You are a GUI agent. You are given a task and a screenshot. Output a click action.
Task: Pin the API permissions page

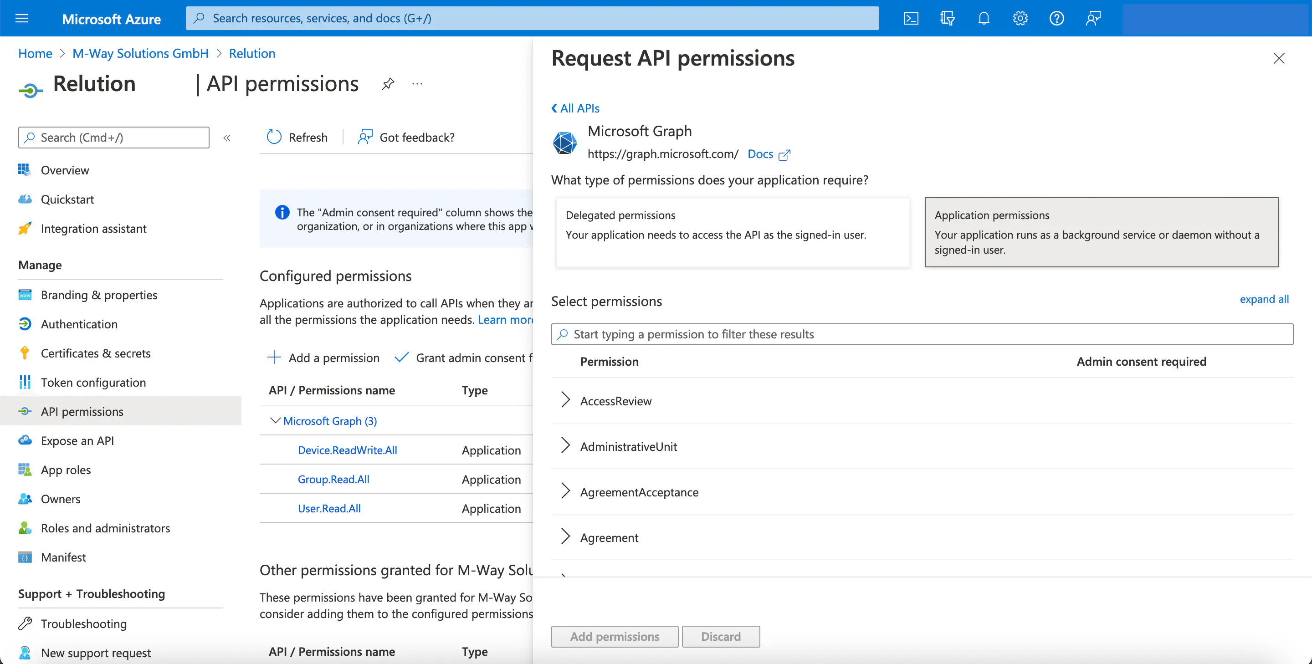(x=388, y=83)
